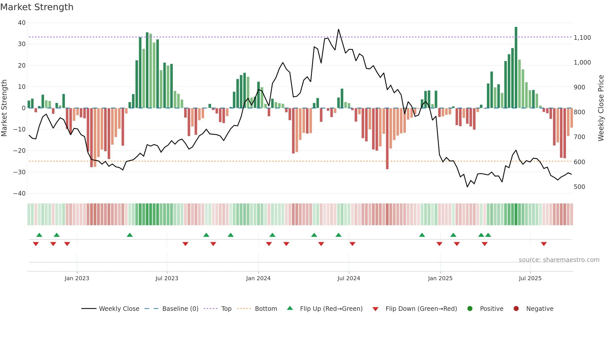Select the Jan 2024 x-axis label
This screenshot has width=608, height=342.
click(x=258, y=278)
